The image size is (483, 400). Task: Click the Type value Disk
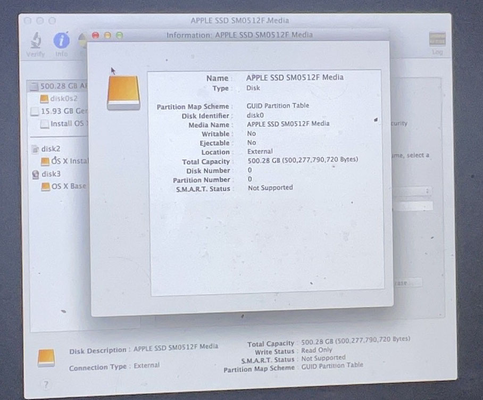(253, 88)
